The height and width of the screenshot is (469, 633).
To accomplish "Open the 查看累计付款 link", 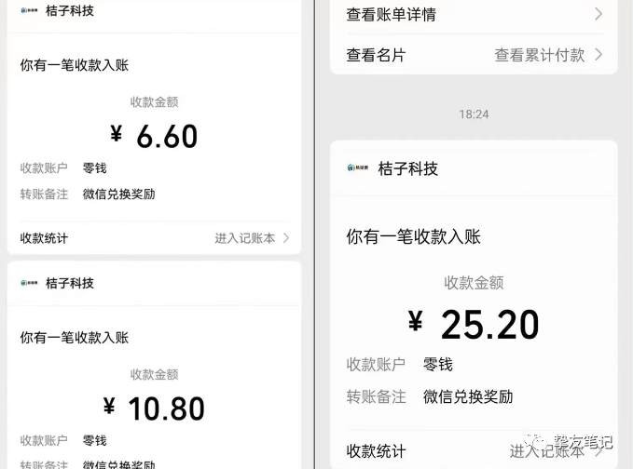I will (x=539, y=55).
